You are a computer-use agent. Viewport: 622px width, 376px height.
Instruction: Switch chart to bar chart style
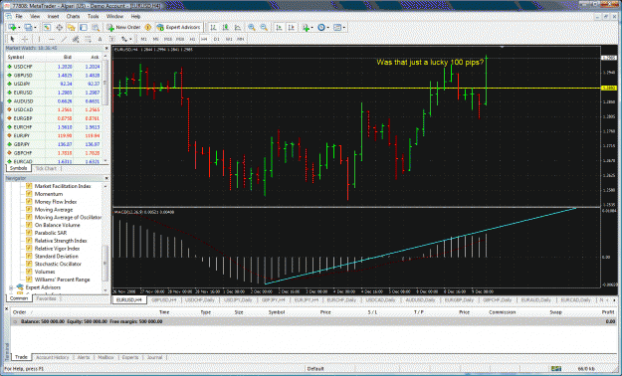coord(213,28)
